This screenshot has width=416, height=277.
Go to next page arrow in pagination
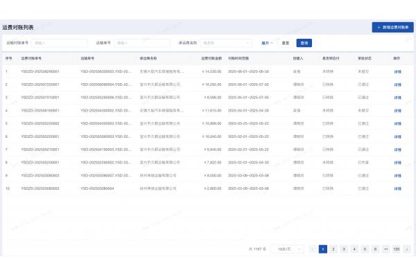(407, 249)
